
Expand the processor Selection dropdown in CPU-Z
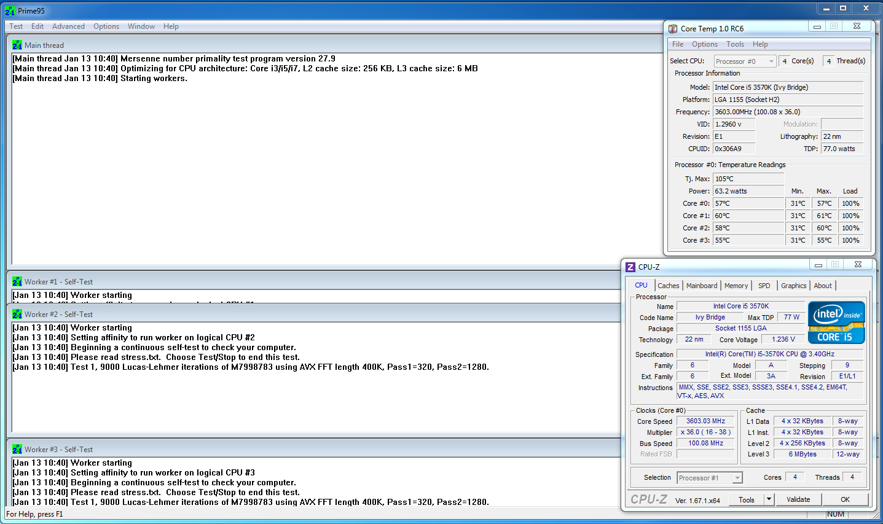710,478
